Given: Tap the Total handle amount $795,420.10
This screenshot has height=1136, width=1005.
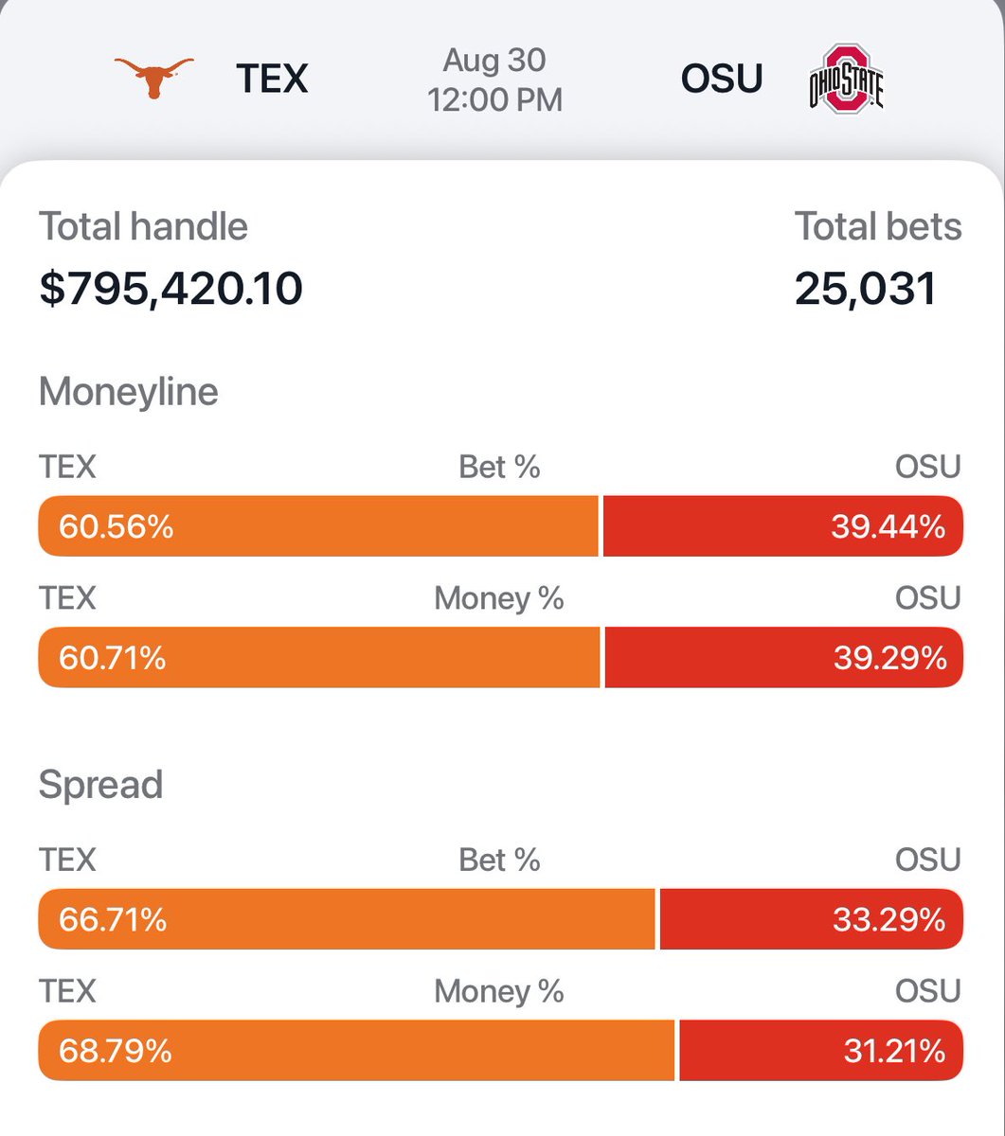Looking at the screenshot, I should 171,288.
